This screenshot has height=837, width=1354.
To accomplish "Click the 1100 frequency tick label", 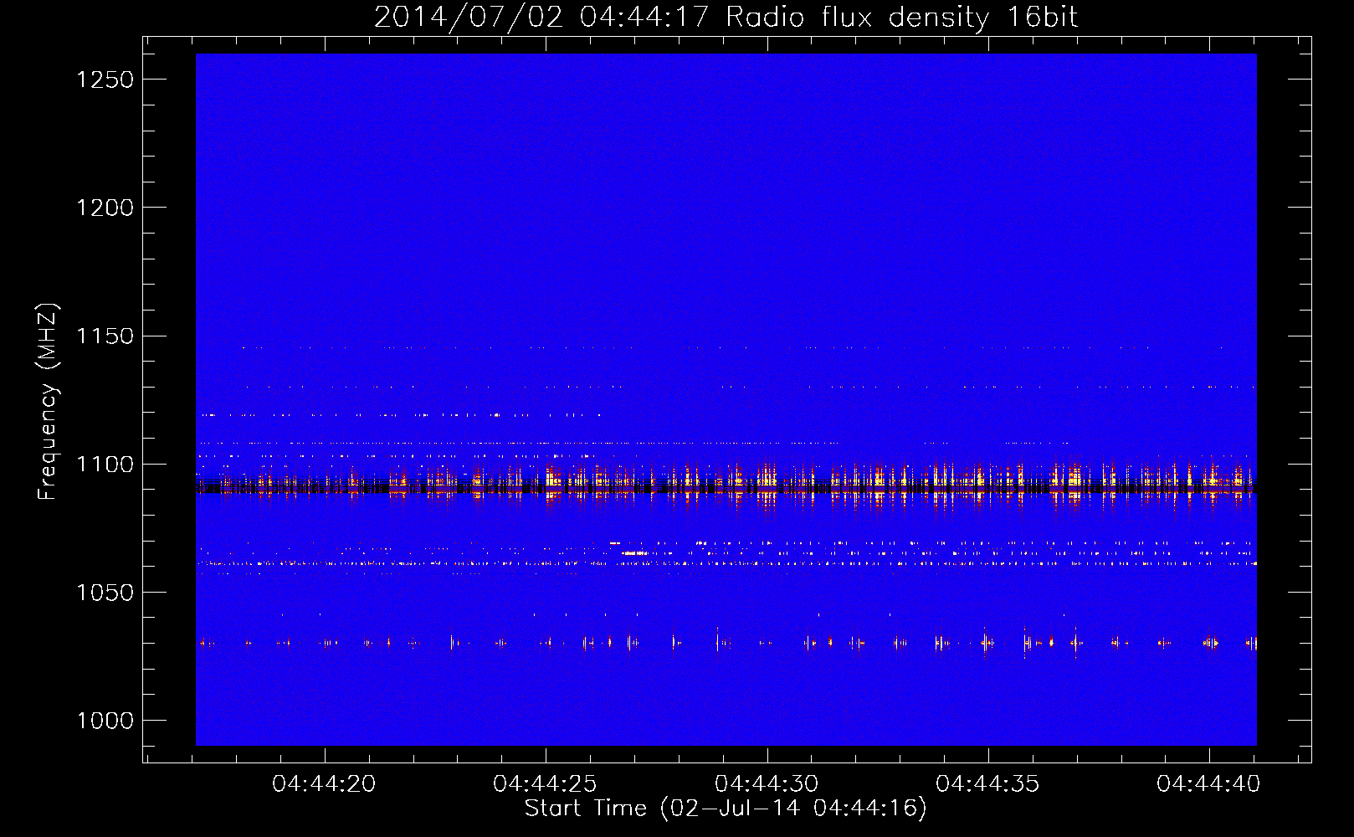I will pyautogui.click(x=105, y=465).
